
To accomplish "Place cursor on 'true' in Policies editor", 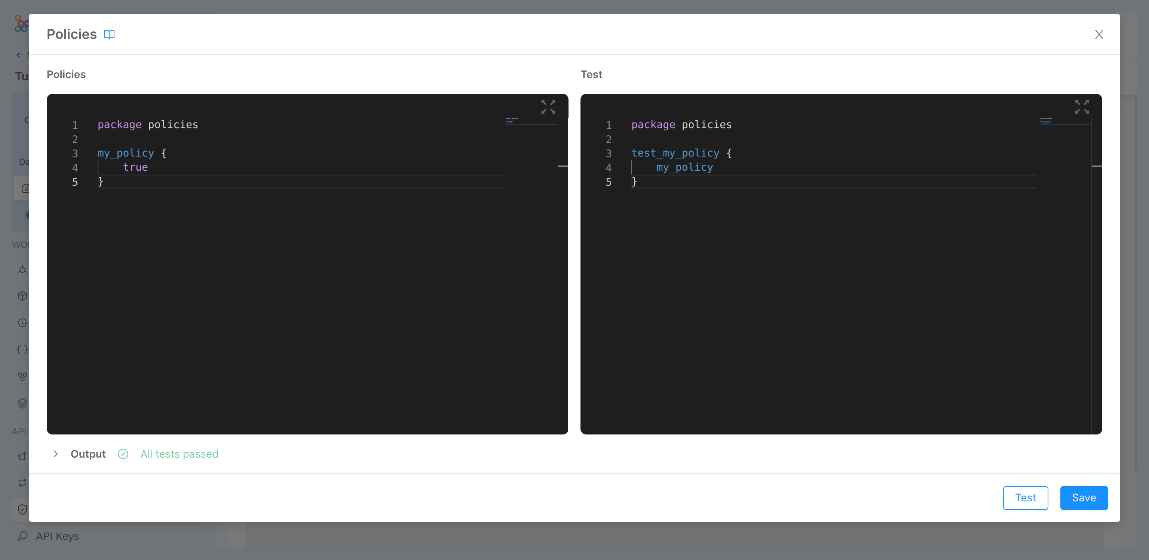I will [x=135, y=167].
